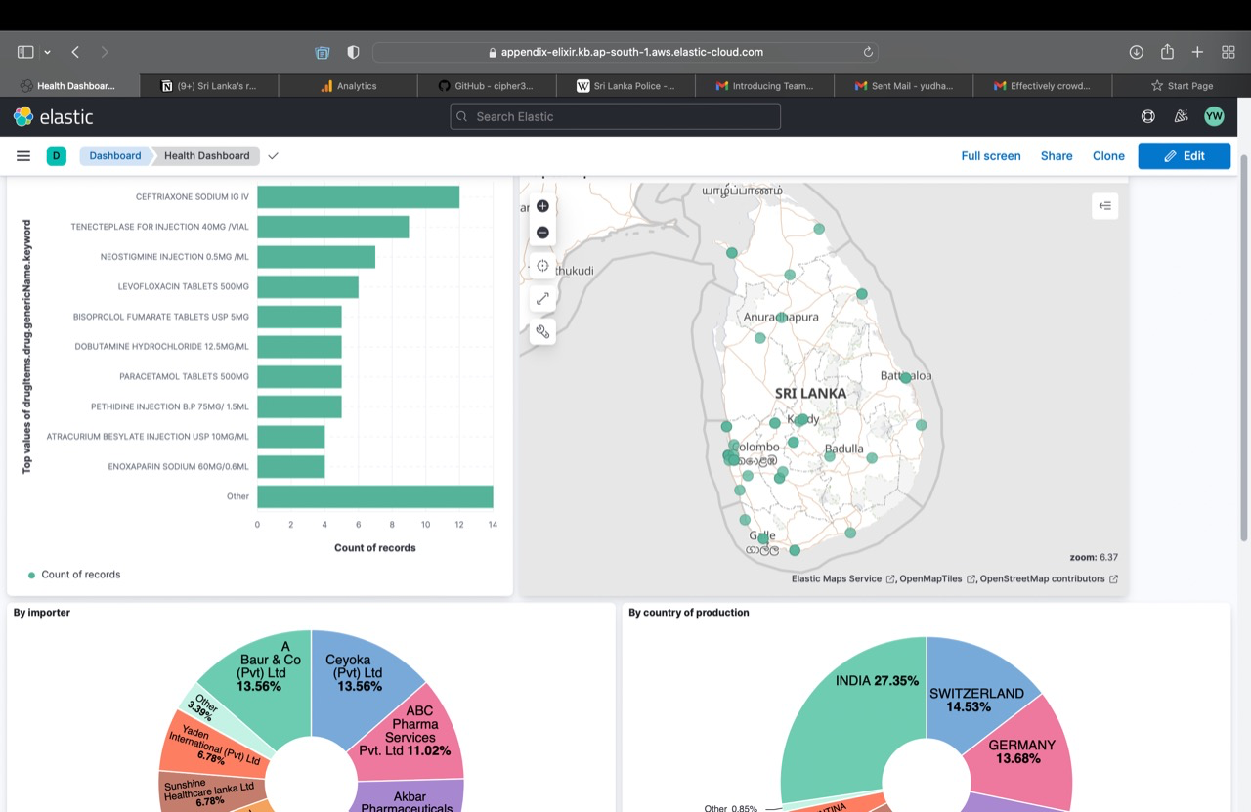Open the Elastic hamburger navigation menu
The width and height of the screenshot is (1251, 812).
[23, 156]
